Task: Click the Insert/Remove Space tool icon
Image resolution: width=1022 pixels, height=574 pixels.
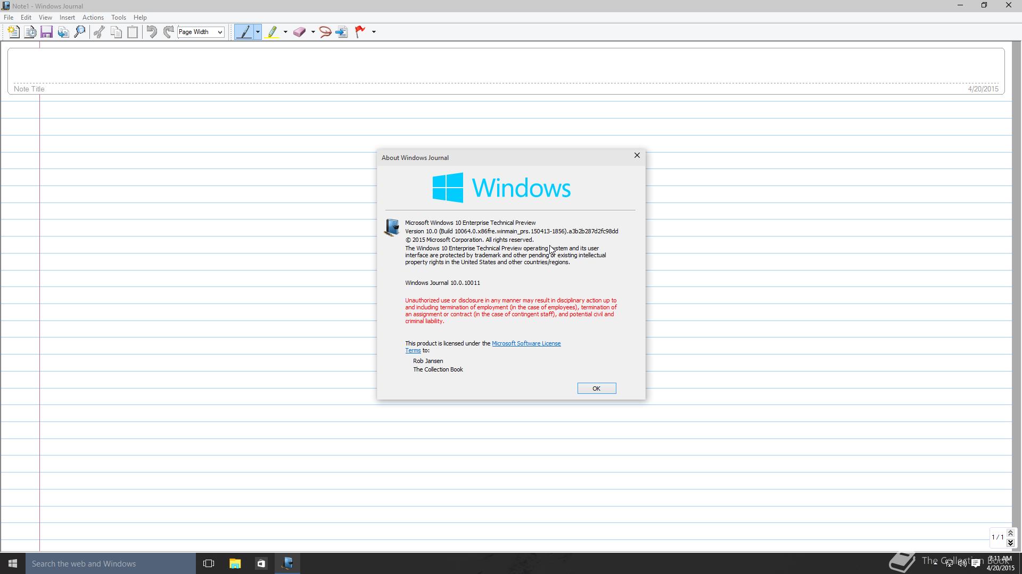Action: pyautogui.click(x=342, y=32)
